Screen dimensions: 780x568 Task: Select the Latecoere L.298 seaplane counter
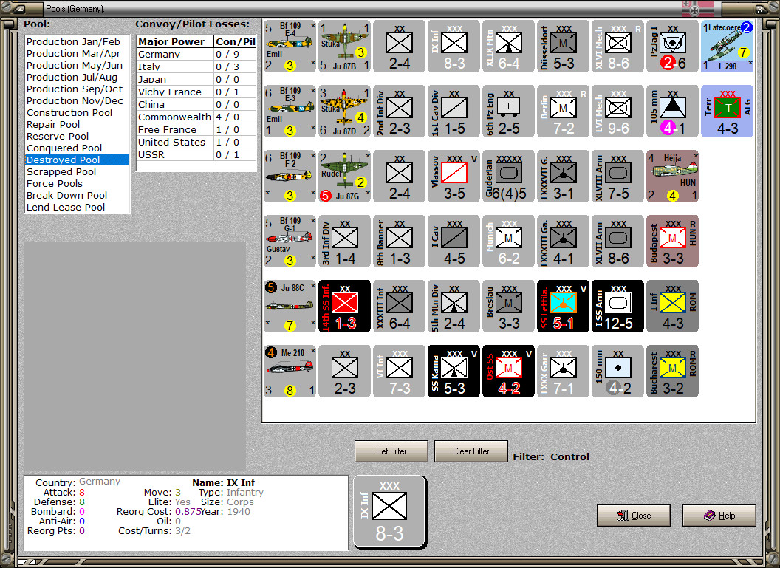pyautogui.click(x=727, y=47)
